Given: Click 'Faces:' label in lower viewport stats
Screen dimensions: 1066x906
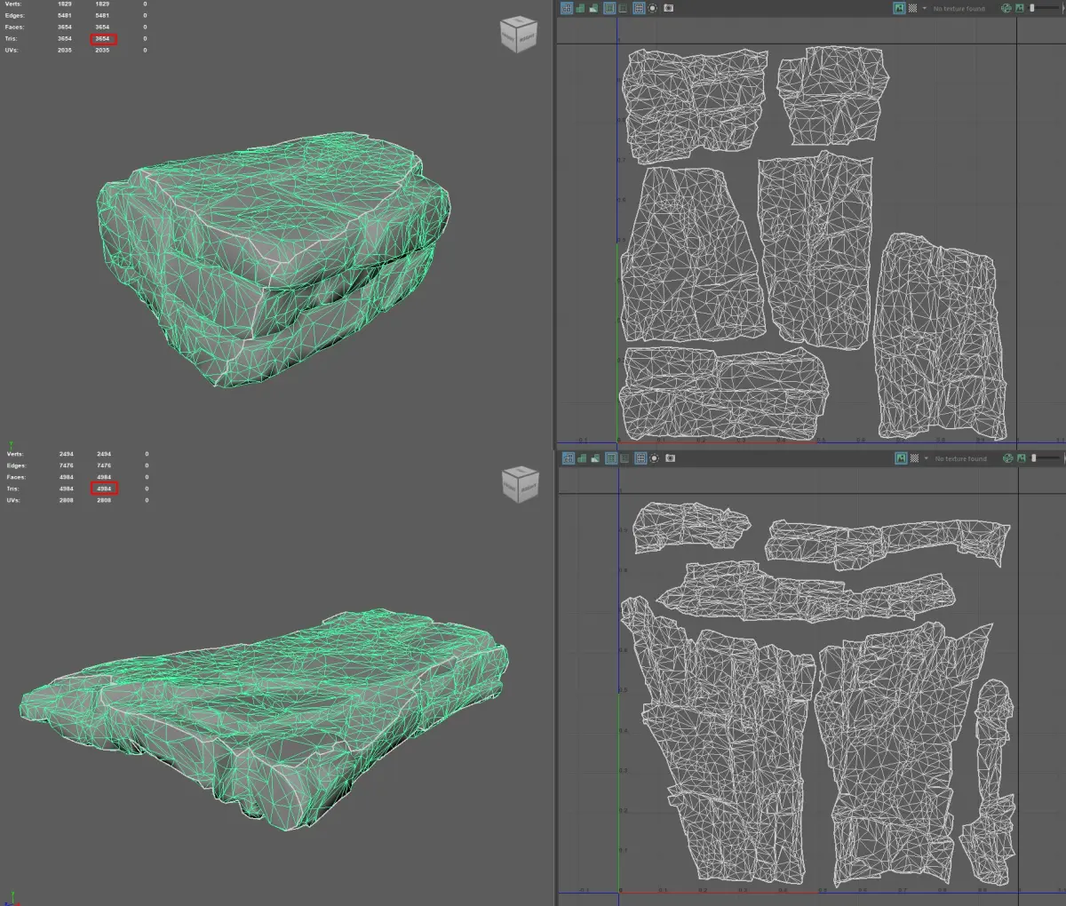Looking at the screenshot, I should pyautogui.click(x=16, y=477).
